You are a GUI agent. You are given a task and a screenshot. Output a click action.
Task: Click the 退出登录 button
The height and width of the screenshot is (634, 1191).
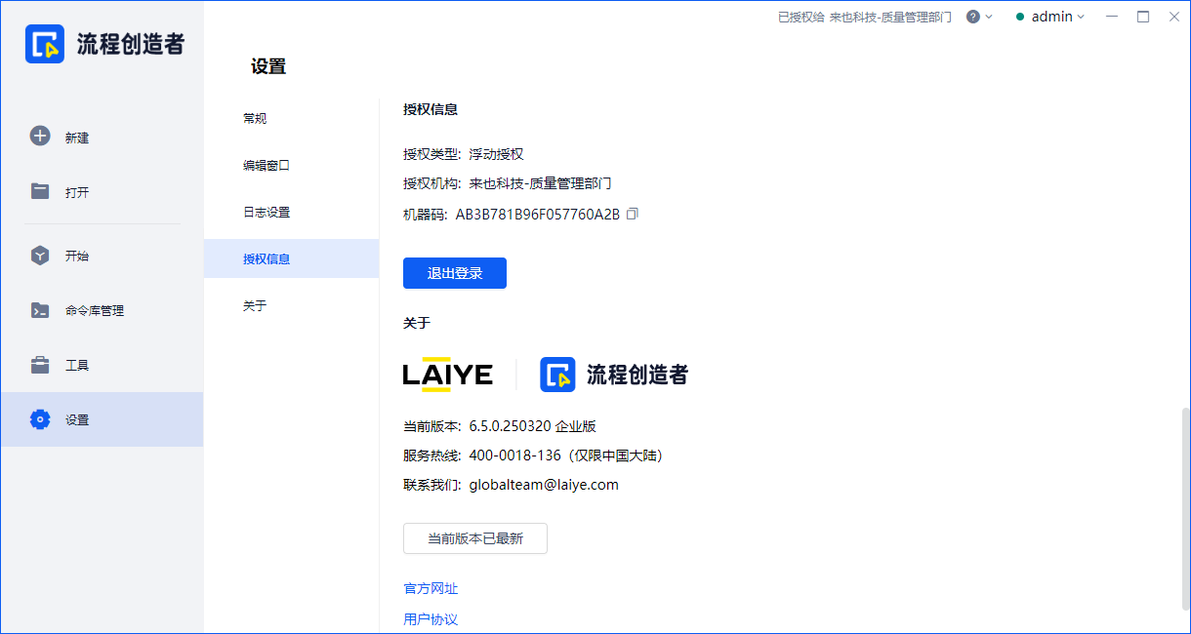coord(455,273)
